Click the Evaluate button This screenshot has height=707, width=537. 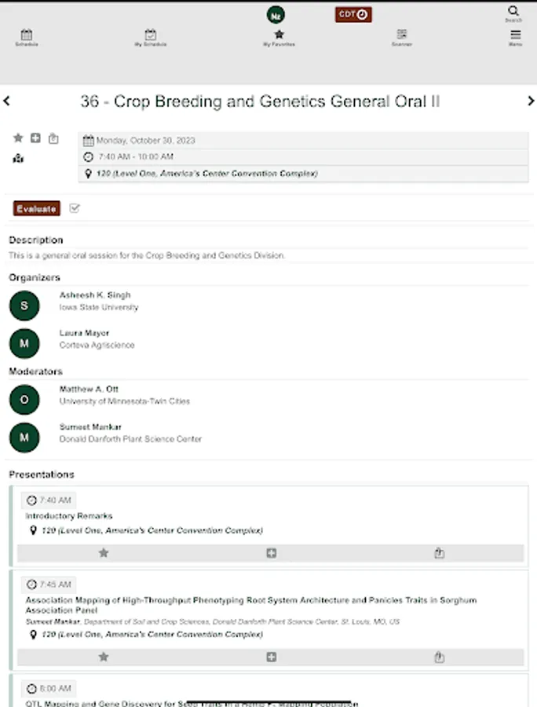pos(37,209)
